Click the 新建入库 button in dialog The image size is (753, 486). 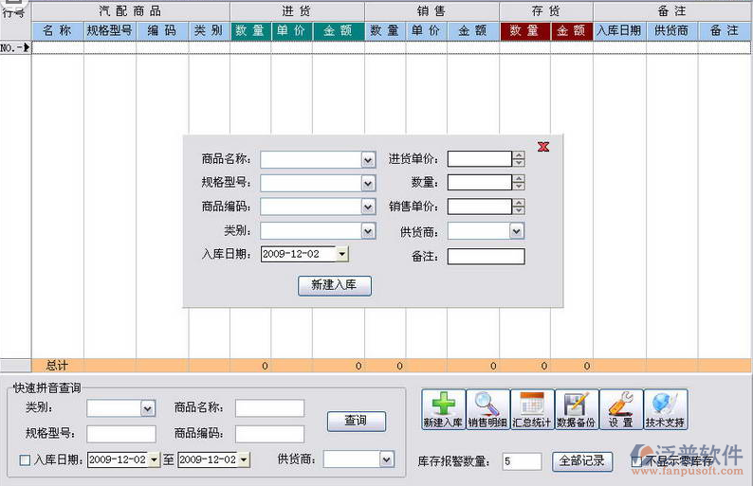point(334,285)
